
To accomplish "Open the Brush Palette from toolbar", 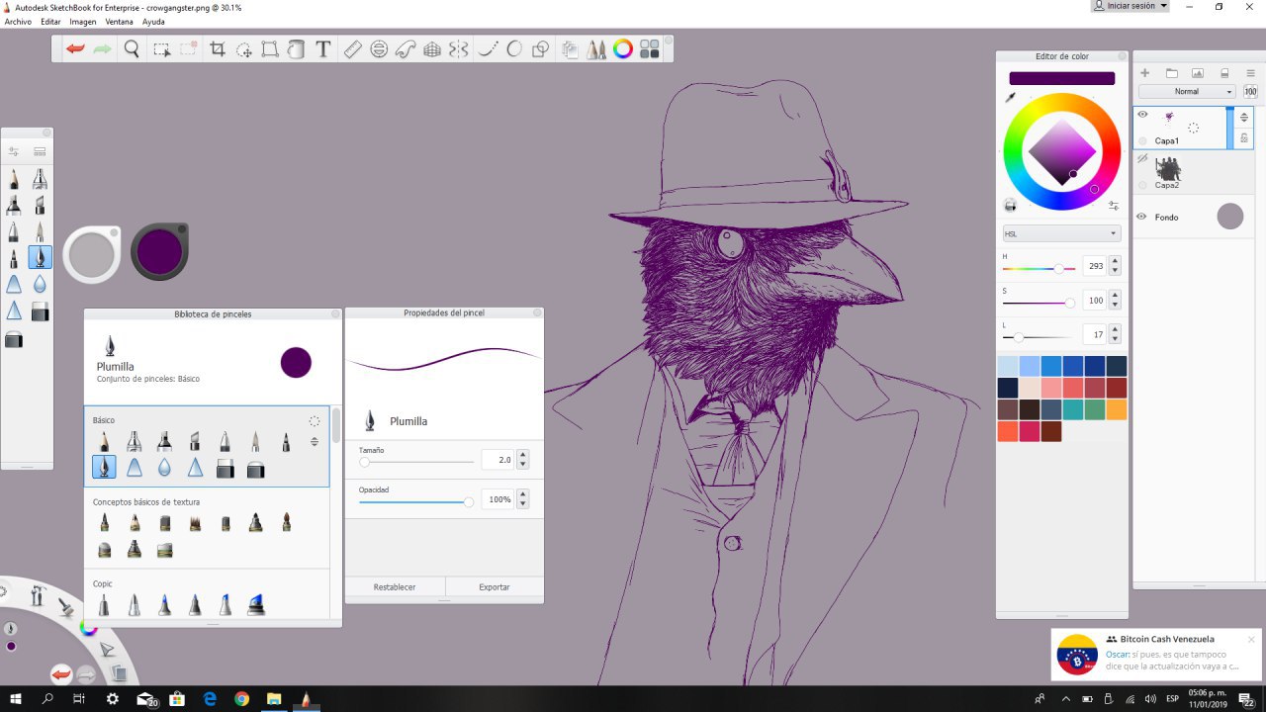I will (x=596, y=48).
